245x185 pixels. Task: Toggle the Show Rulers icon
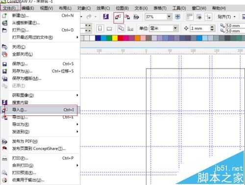tap(190, 17)
